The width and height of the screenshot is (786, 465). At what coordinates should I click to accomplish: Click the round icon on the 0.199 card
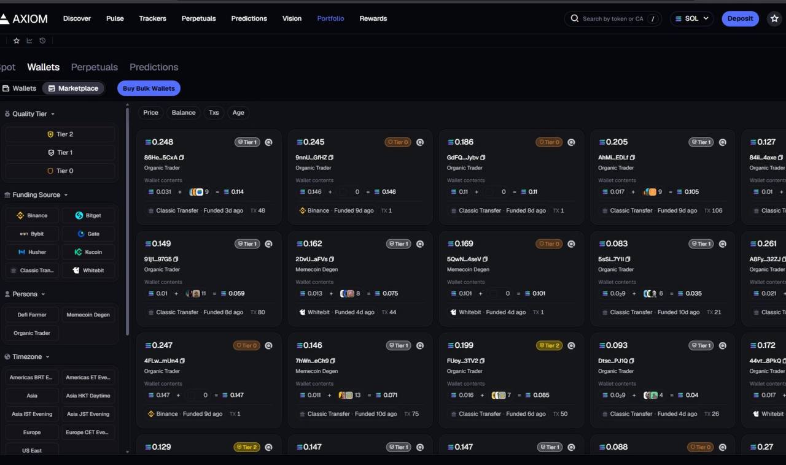[571, 345]
